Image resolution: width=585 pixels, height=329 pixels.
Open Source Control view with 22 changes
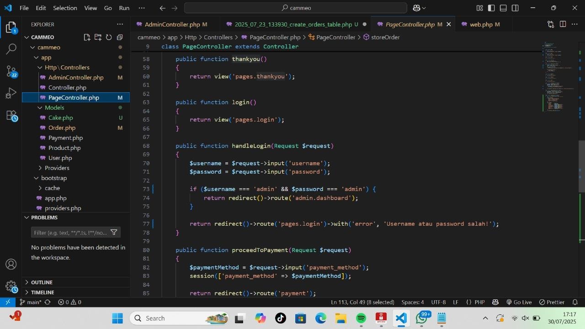click(x=11, y=71)
